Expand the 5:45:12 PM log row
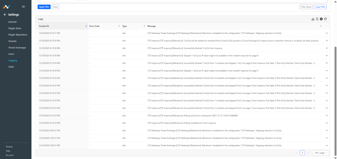 327,146
